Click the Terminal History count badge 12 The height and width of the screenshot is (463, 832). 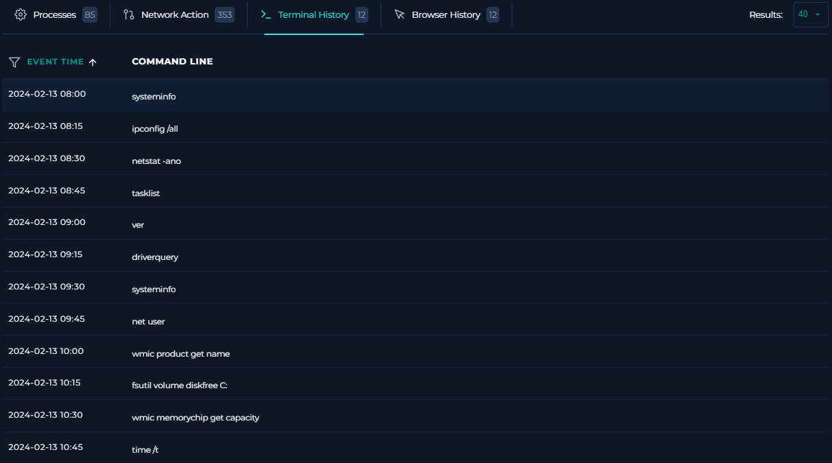coord(361,14)
